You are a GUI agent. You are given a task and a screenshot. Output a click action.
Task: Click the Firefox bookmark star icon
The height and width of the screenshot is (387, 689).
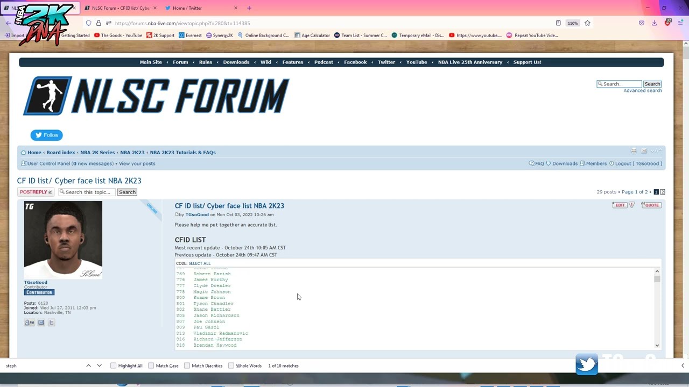click(x=587, y=23)
